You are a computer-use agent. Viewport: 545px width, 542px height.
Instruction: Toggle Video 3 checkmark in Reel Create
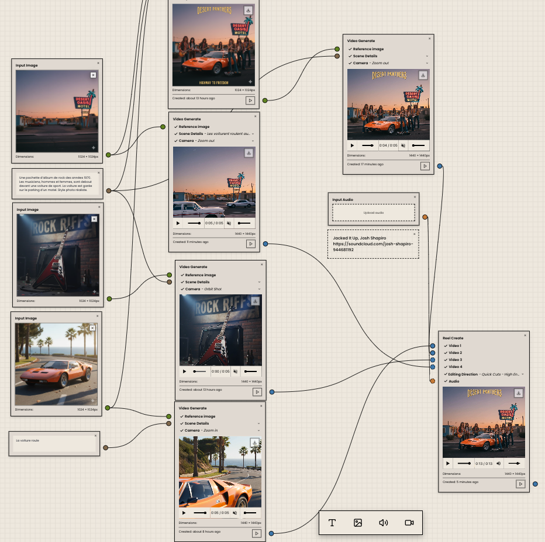(446, 360)
